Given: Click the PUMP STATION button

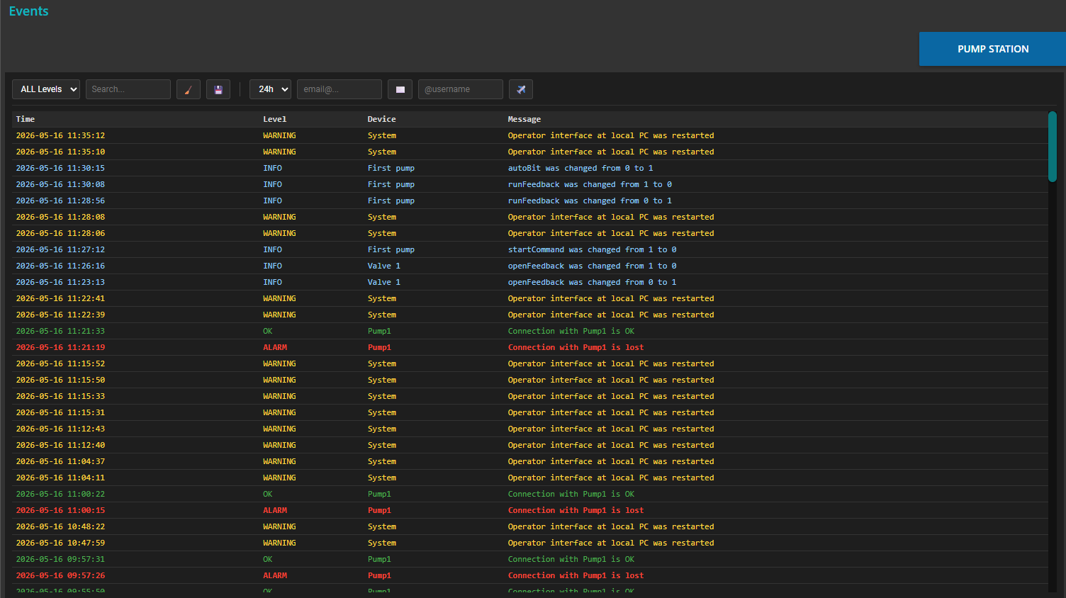Looking at the screenshot, I should click(992, 49).
